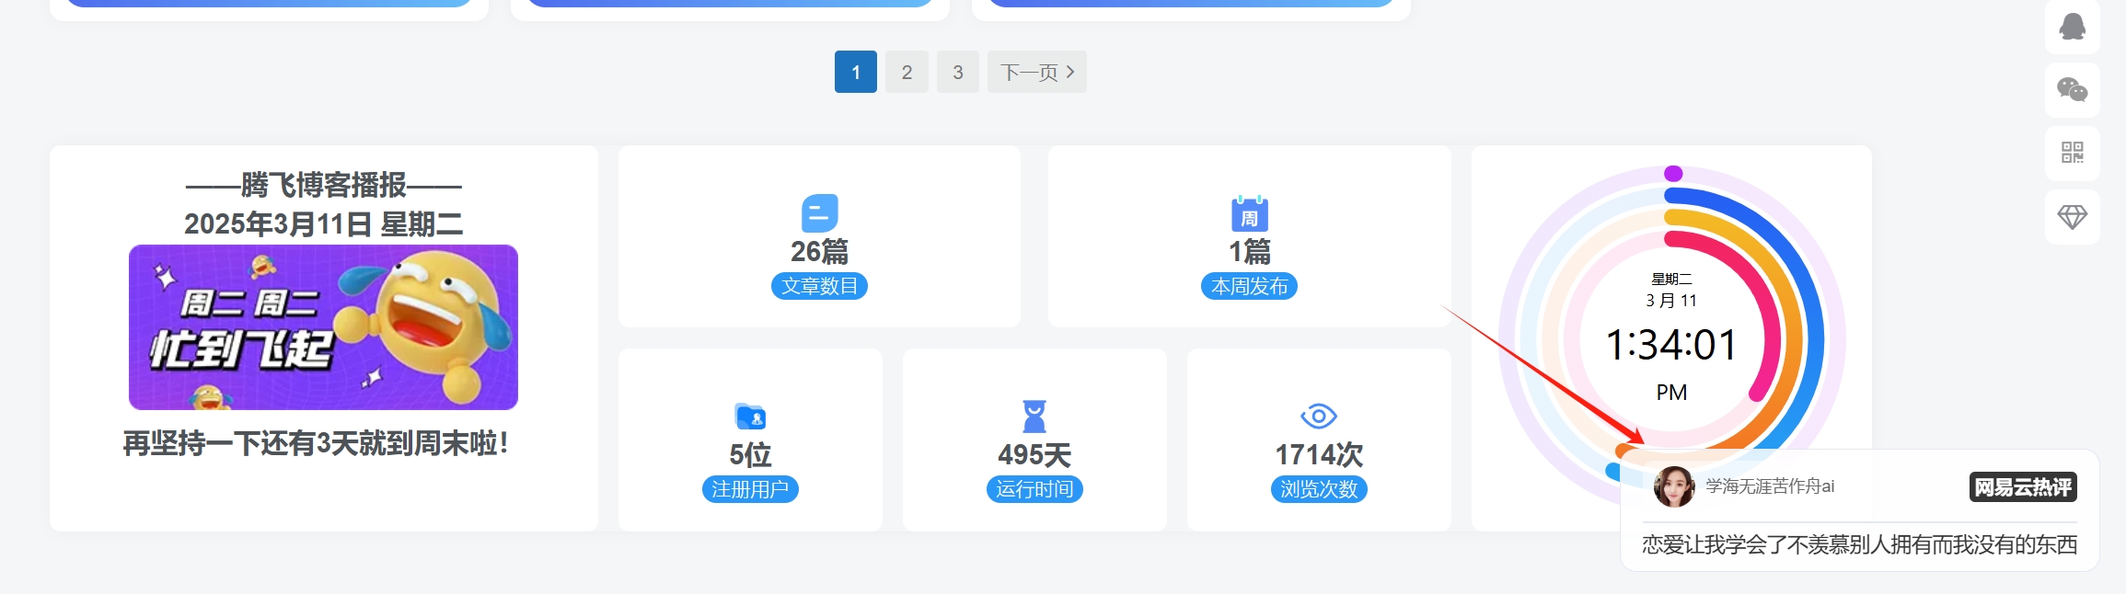Viewport: 2126px width, 594px height.
Task: Click the purple dot on outer clock ring
Action: point(1673,174)
